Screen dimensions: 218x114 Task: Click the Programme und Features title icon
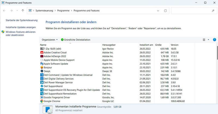(3, 3)
